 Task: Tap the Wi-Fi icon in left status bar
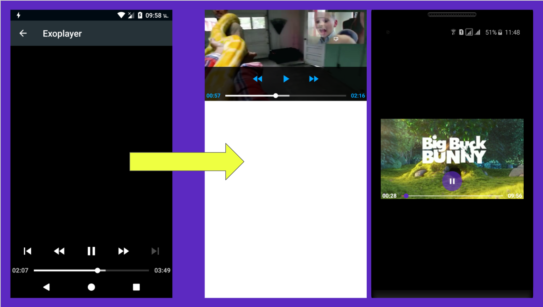(x=121, y=15)
